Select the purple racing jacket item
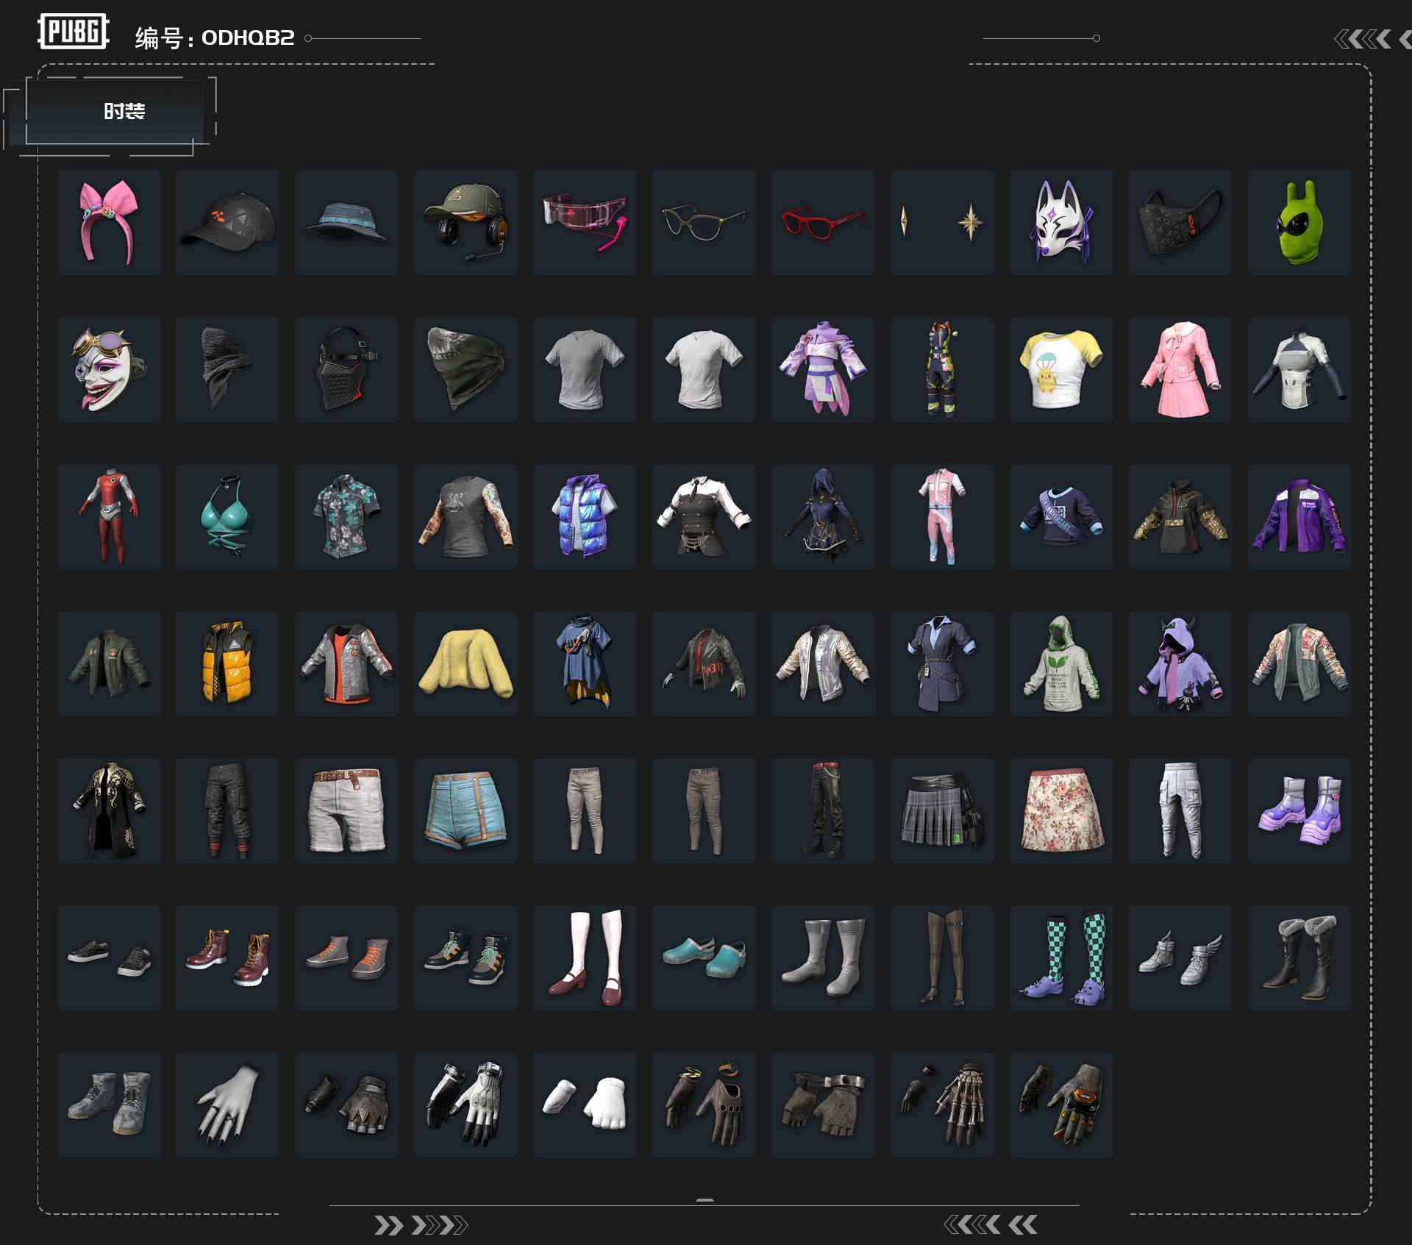Viewport: 1412px width, 1245px height. [1299, 516]
